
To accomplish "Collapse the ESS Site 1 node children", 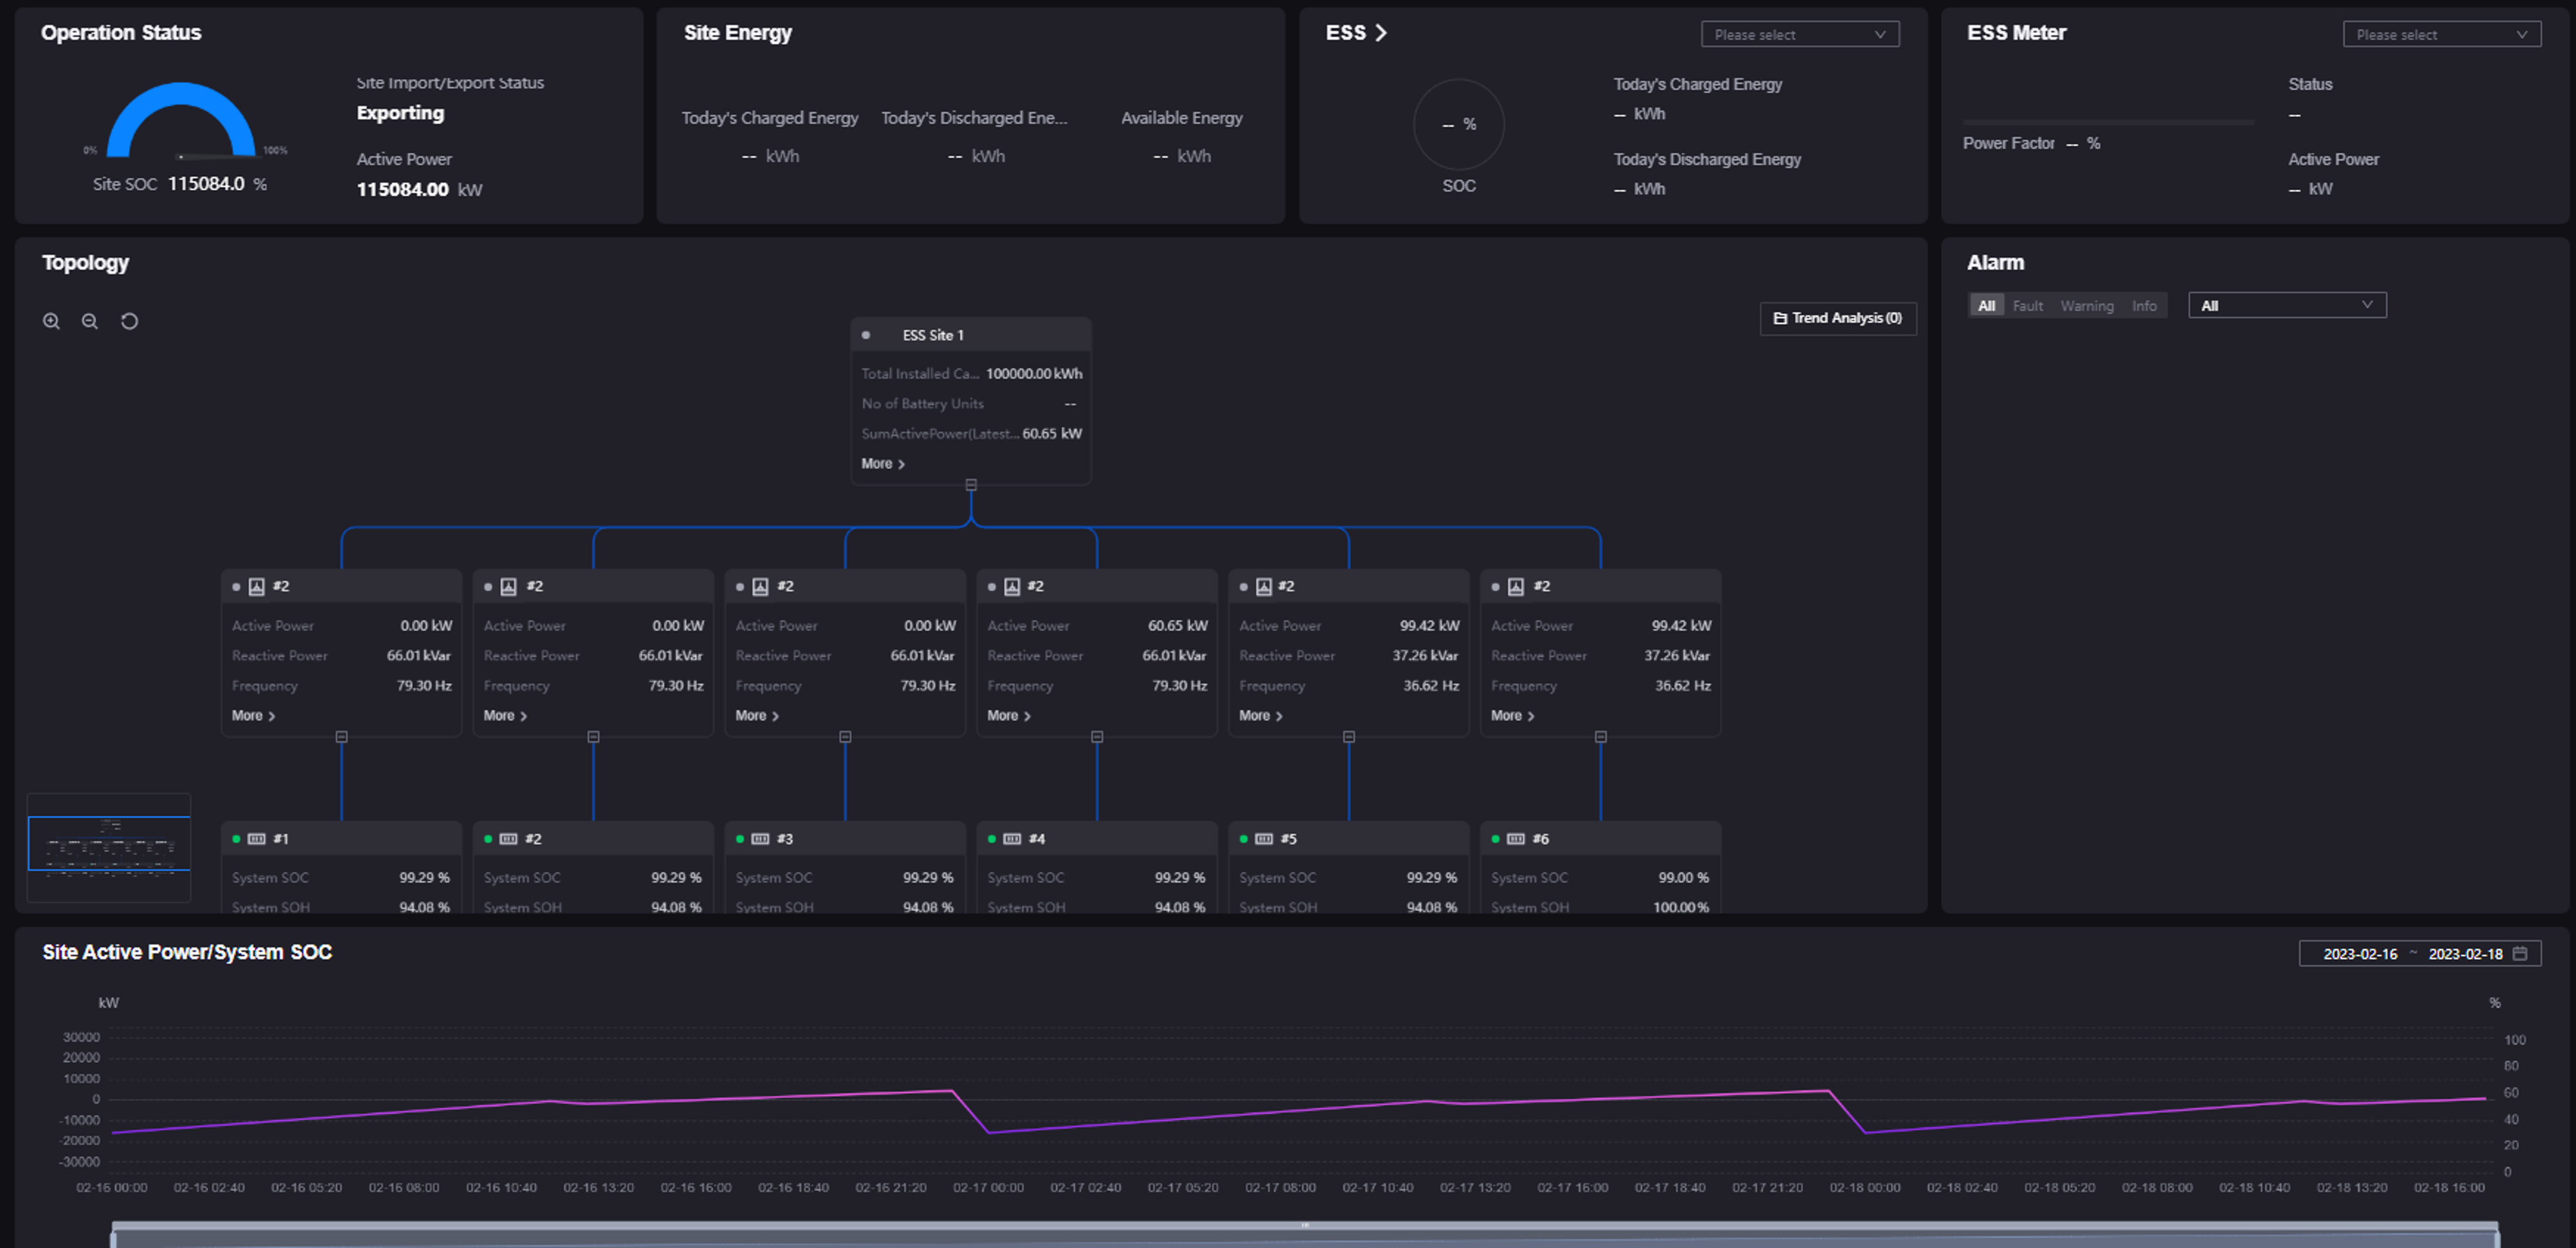I will [970, 484].
